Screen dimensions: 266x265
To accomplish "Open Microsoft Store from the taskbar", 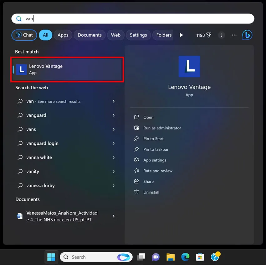I will click(x=200, y=257).
